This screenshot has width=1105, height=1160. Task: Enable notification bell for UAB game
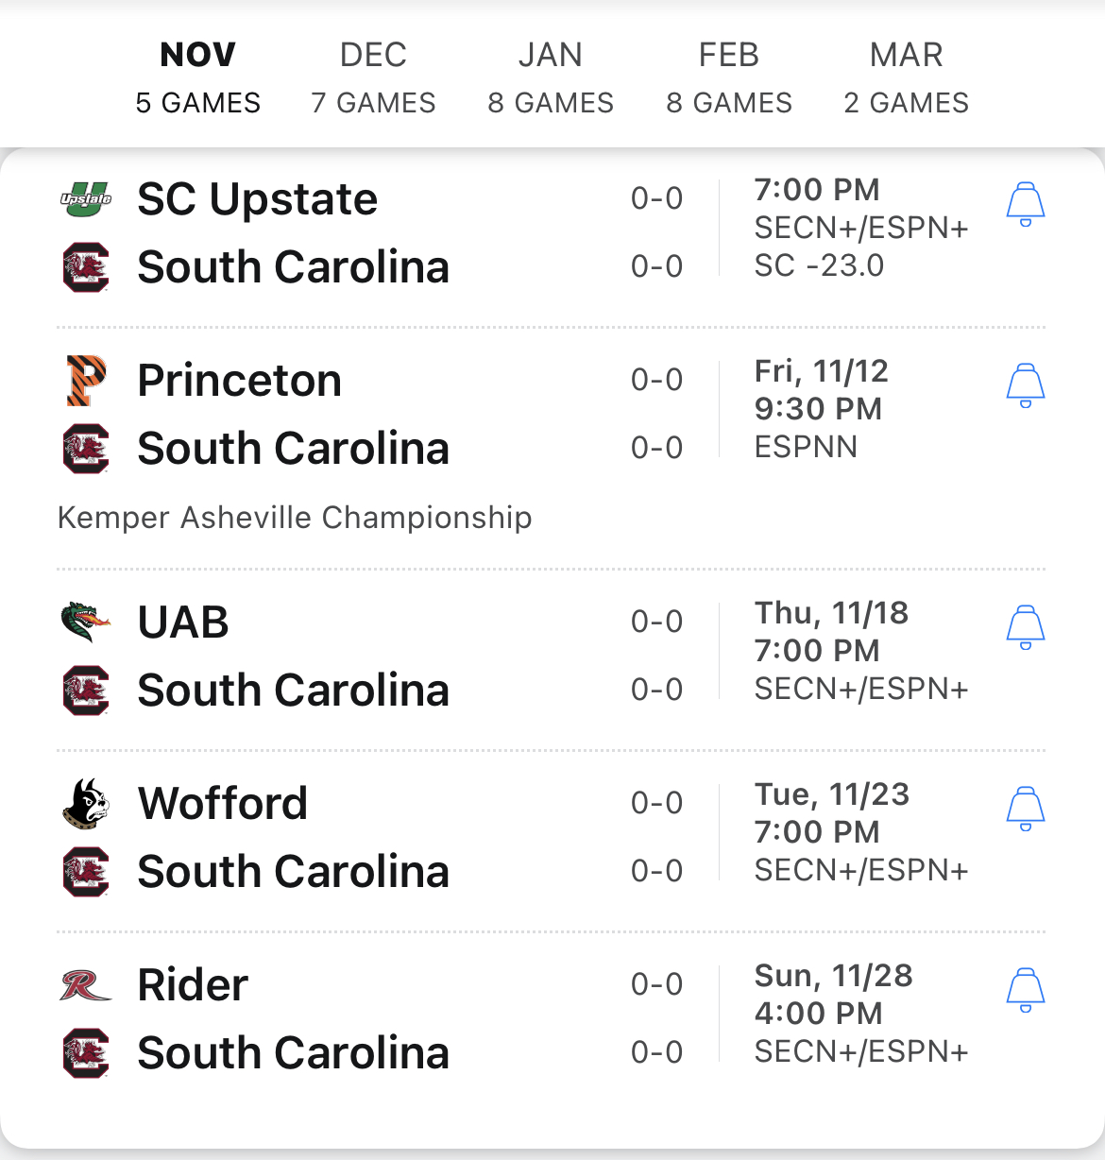tap(1025, 627)
